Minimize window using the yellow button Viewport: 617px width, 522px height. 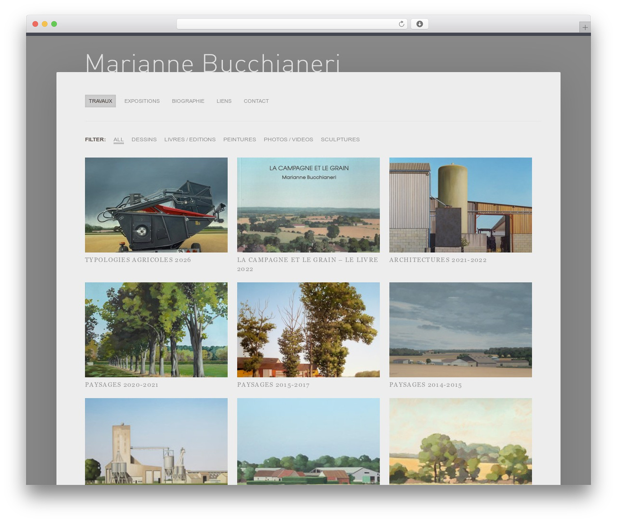(44, 24)
